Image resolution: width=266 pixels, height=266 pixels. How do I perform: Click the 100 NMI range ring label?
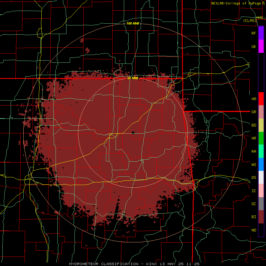click(133, 23)
